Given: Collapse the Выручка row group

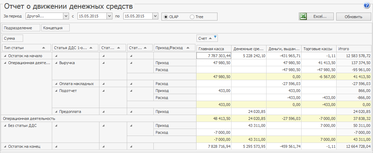Looking at the screenshot, I should pyautogui.click(x=56, y=63).
